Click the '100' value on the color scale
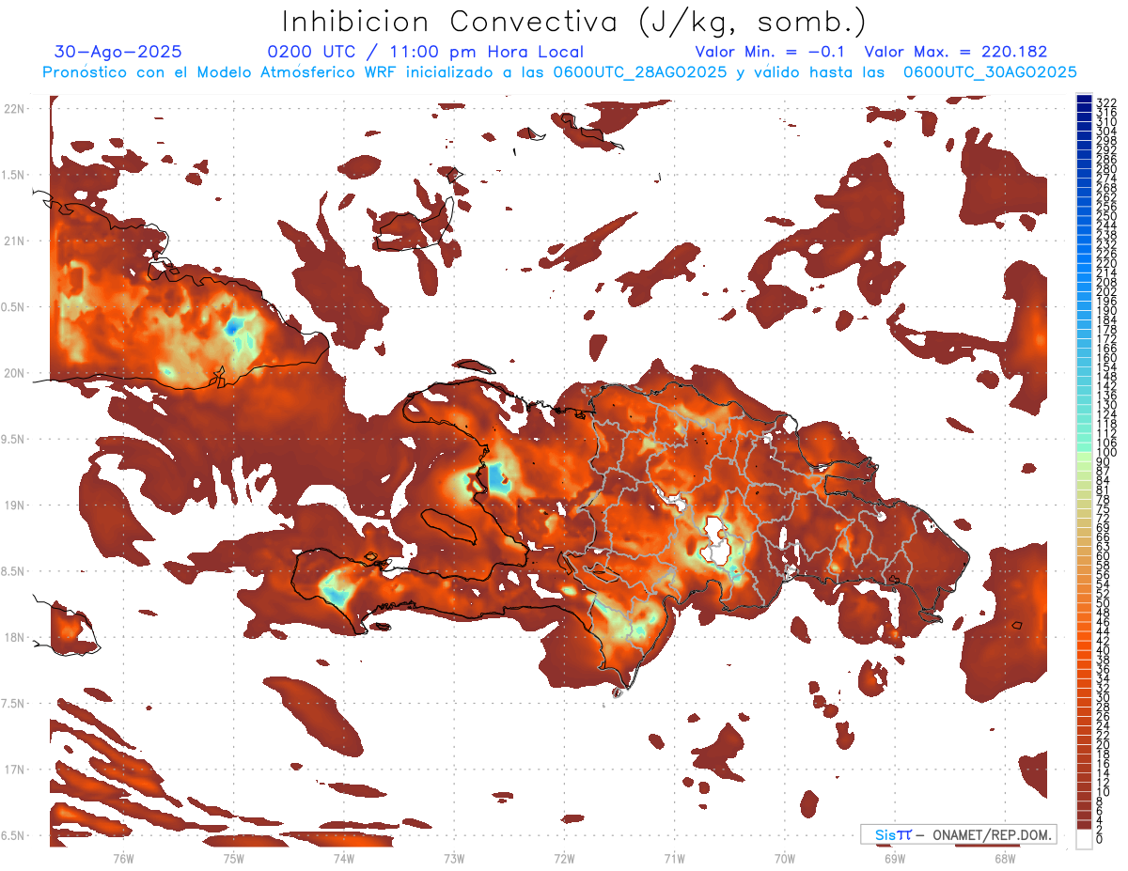The image size is (1128, 871). pyautogui.click(x=1106, y=453)
